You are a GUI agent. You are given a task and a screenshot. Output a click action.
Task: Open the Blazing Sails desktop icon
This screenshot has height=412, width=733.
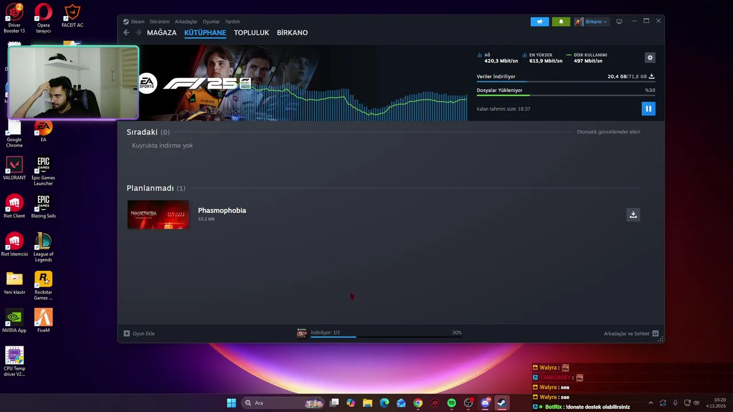pos(44,207)
